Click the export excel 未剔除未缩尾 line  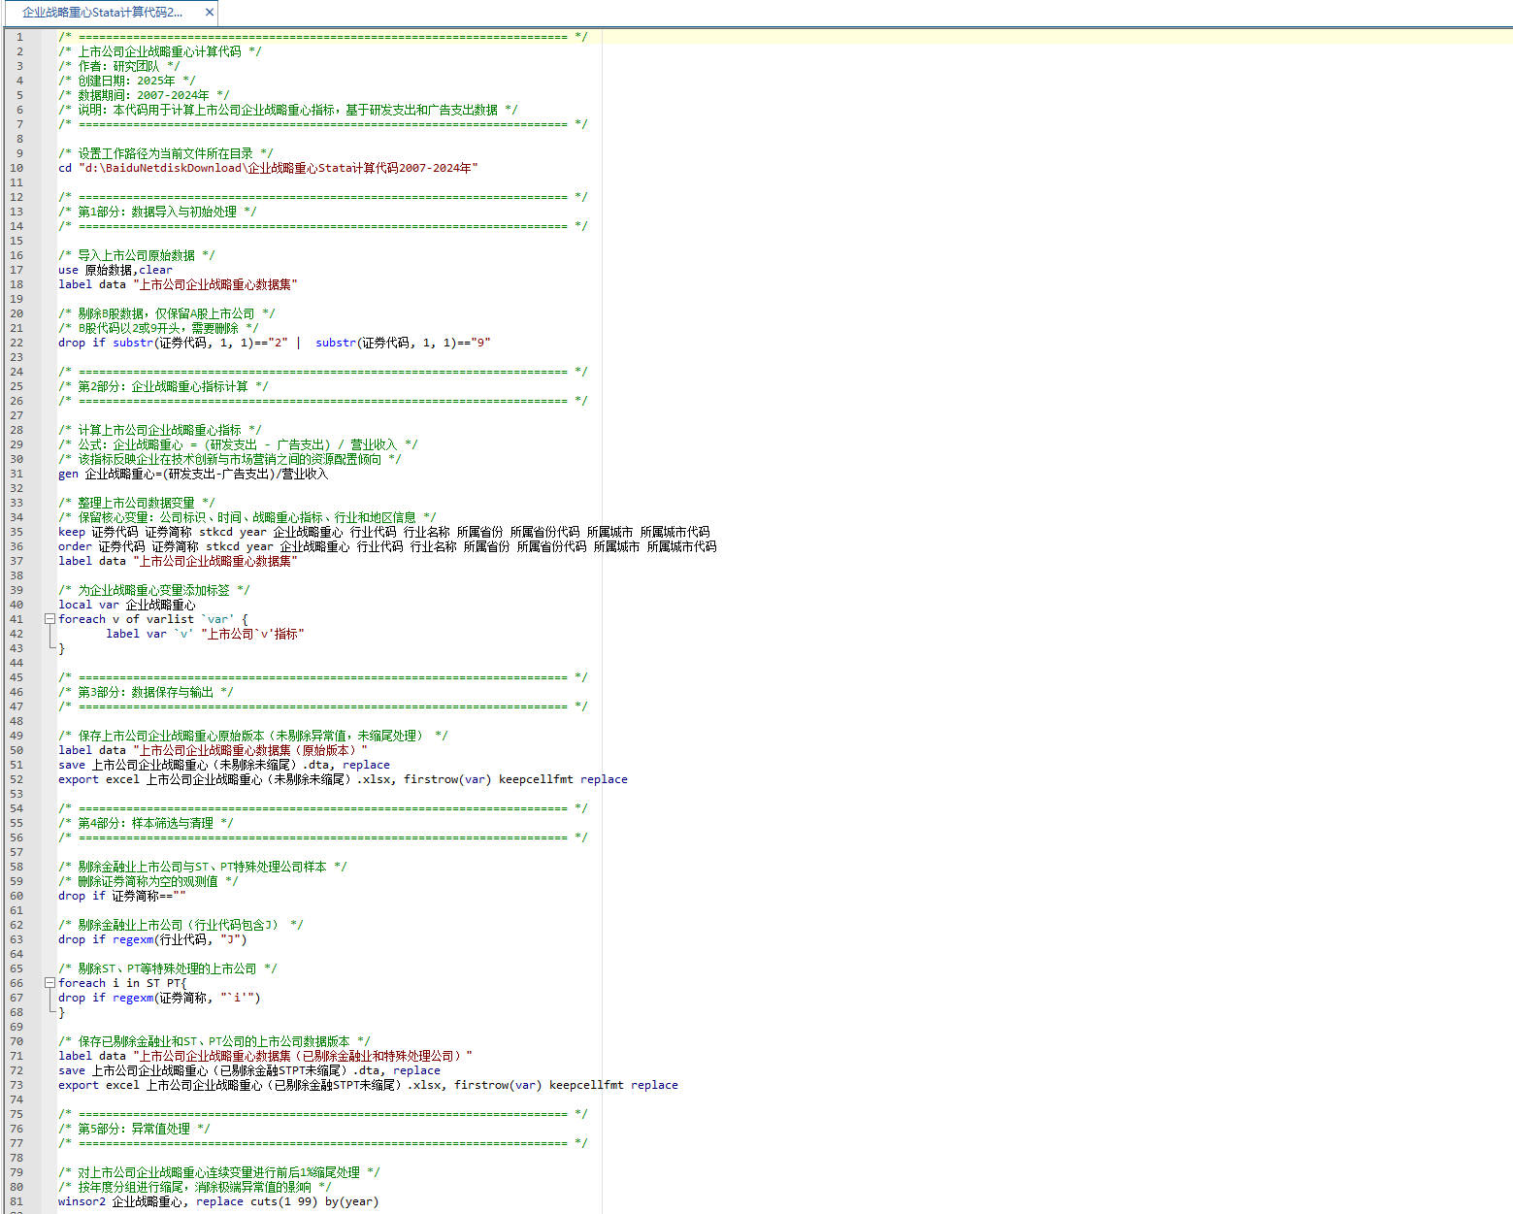click(x=342, y=779)
